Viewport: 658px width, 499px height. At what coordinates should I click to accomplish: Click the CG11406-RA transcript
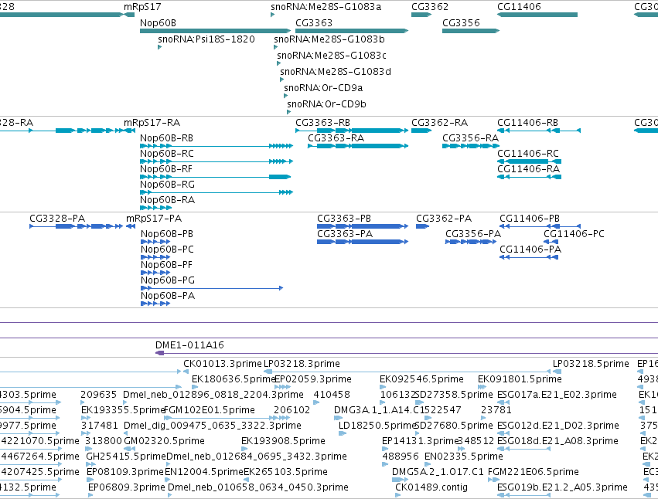(529, 177)
